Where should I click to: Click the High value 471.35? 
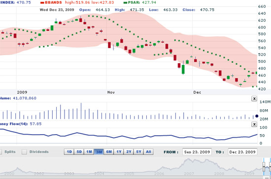[137, 10]
